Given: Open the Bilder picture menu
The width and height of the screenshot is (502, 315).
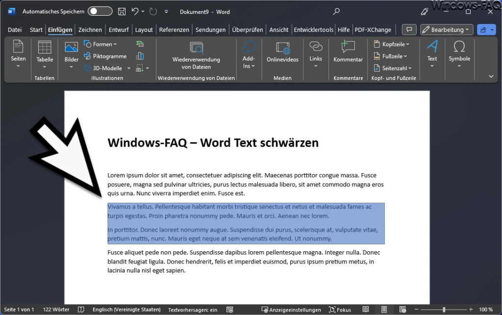Looking at the screenshot, I should pyautogui.click(x=71, y=54).
